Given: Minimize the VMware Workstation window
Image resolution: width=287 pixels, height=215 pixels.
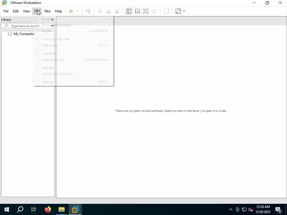Looking at the screenshot, I should pyautogui.click(x=254, y=3).
